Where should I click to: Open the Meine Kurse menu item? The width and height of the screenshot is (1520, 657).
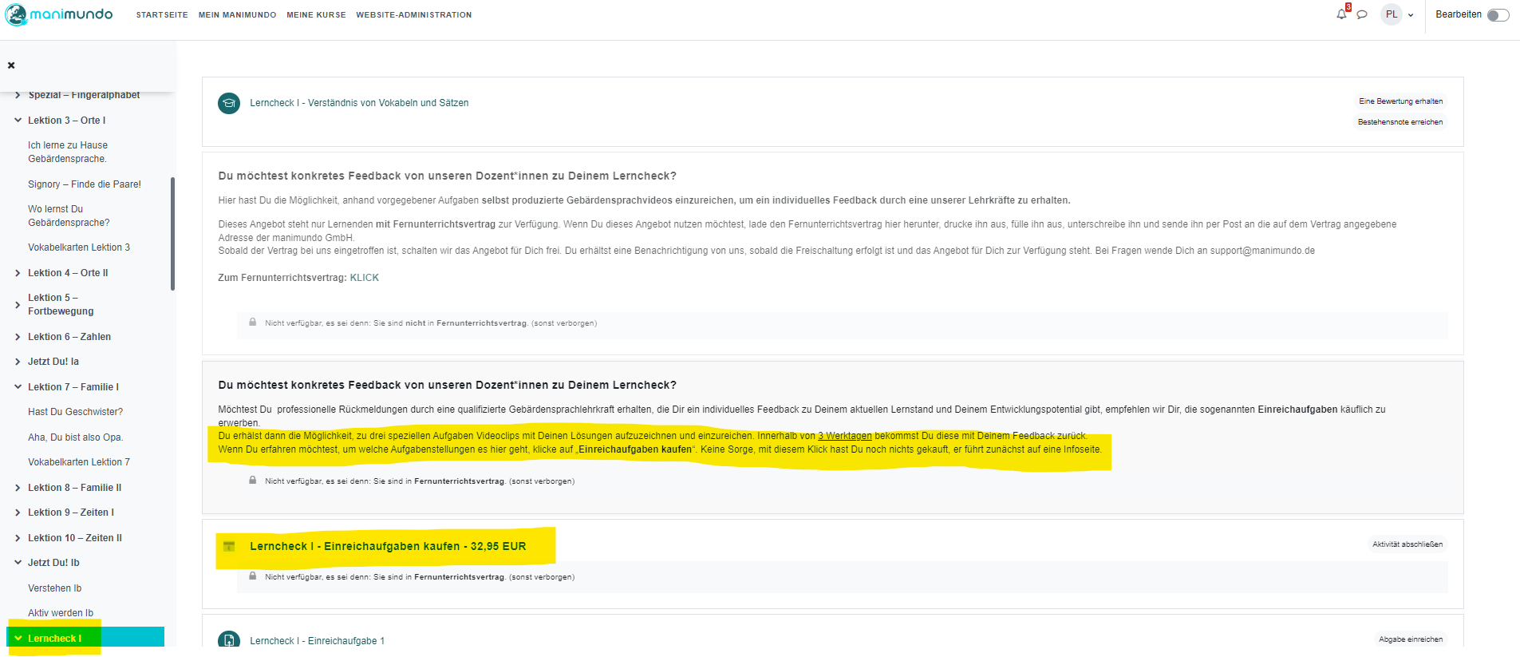click(x=316, y=15)
